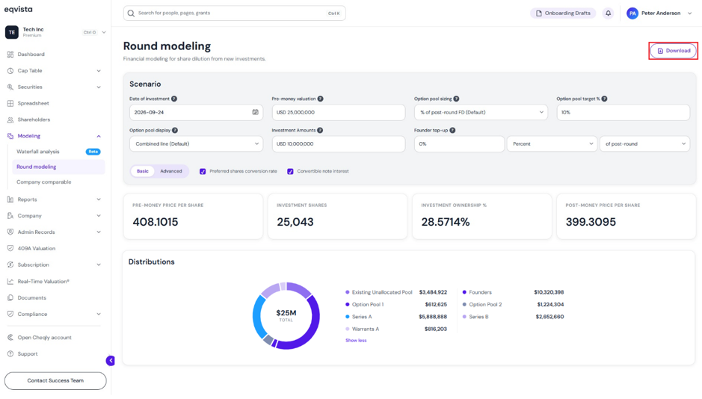
Task: Click the $25M total donut chart
Action: tap(286, 316)
